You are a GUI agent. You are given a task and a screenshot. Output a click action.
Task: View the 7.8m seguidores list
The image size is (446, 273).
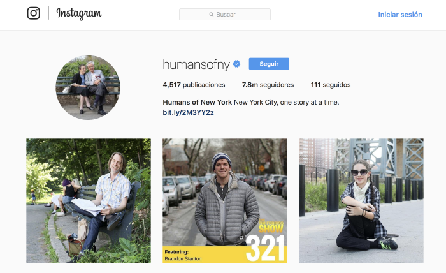[x=268, y=85]
